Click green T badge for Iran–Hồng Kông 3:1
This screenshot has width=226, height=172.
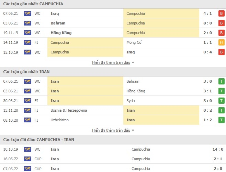click(x=222, y=91)
